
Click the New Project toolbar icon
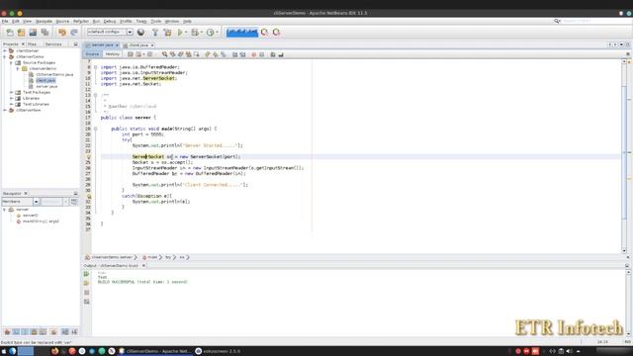pos(22,33)
